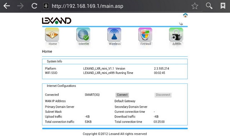The height and width of the screenshot is (139, 230).
Task: Go back with the browser back arrow
Action: coord(6,6)
